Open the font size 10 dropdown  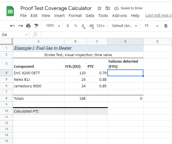click(x=151, y=26)
